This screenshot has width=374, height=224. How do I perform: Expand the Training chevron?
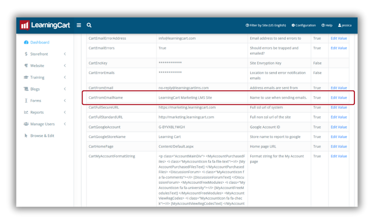tap(65, 77)
